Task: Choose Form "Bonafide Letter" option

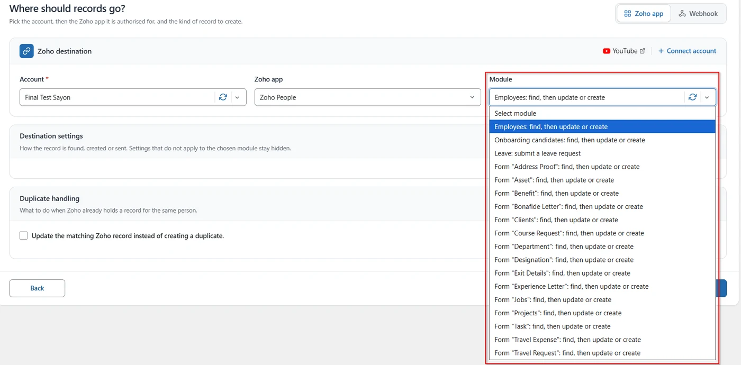Action: 602,207
